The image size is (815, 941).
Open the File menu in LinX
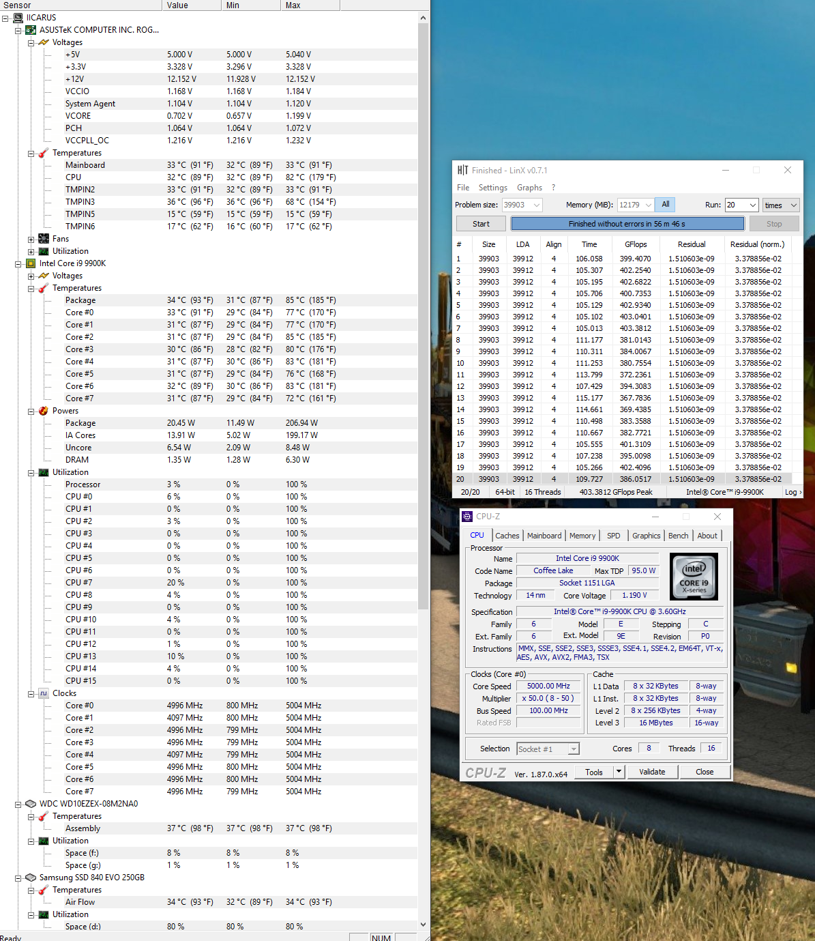point(463,188)
